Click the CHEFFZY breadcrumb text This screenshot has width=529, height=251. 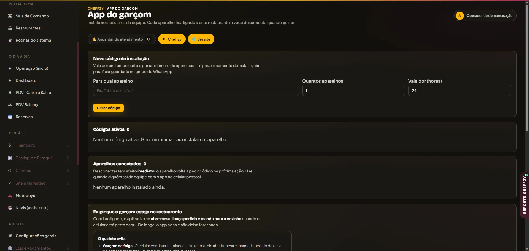(96, 9)
